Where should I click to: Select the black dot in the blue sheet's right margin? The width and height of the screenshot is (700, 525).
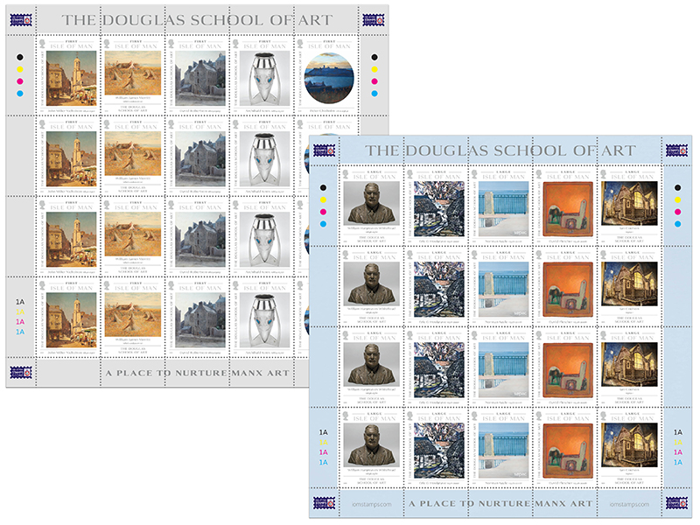(x=677, y=188)
